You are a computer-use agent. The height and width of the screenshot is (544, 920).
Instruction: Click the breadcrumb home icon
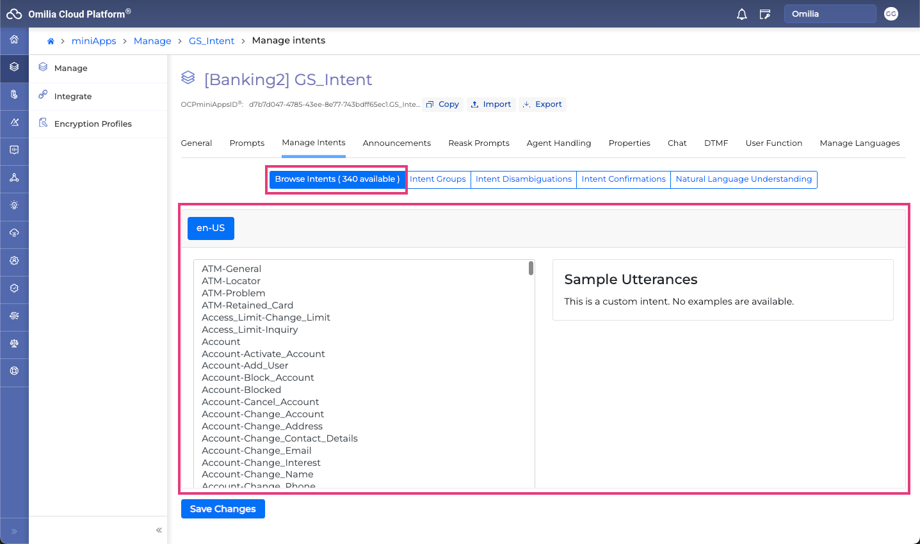(x=51, y=41)
